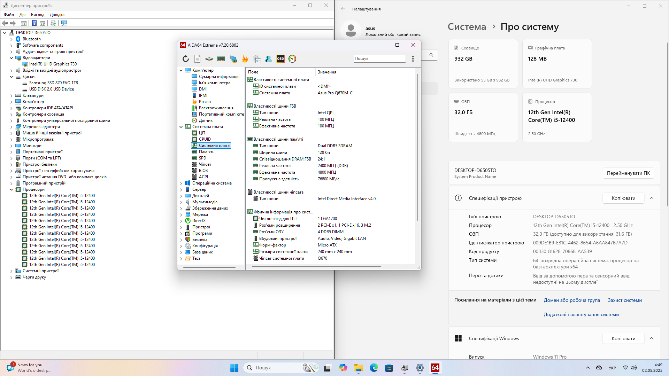Select Сумарна інформація in AIDA64 tree
Screen dimensions: 669x376
[219, 77]
